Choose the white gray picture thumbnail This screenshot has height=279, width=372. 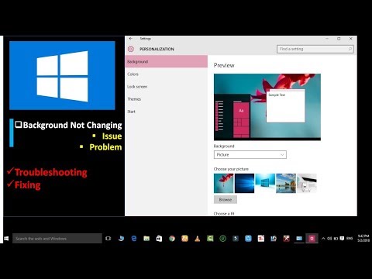click(307, 183)
